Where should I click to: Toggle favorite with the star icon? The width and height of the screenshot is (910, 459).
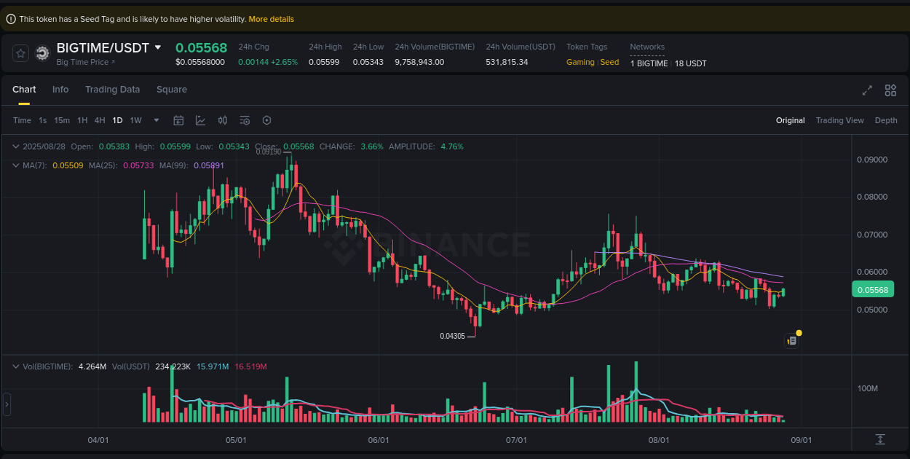tap(20, 53)
